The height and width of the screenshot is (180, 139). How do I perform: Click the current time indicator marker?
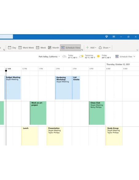coord(6,71)
